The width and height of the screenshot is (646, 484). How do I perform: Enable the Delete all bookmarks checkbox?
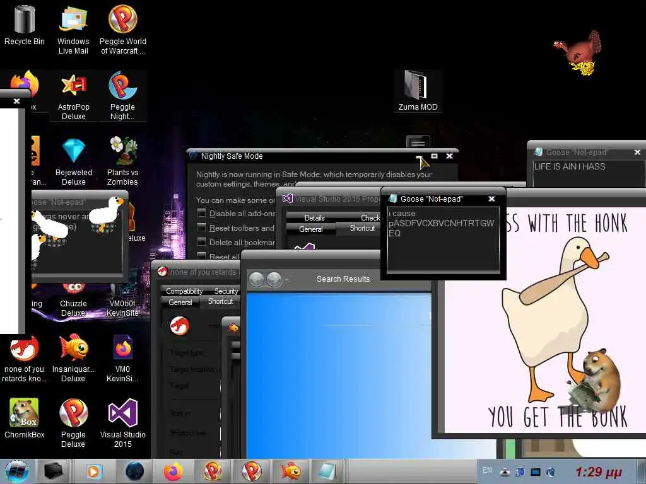201,242
